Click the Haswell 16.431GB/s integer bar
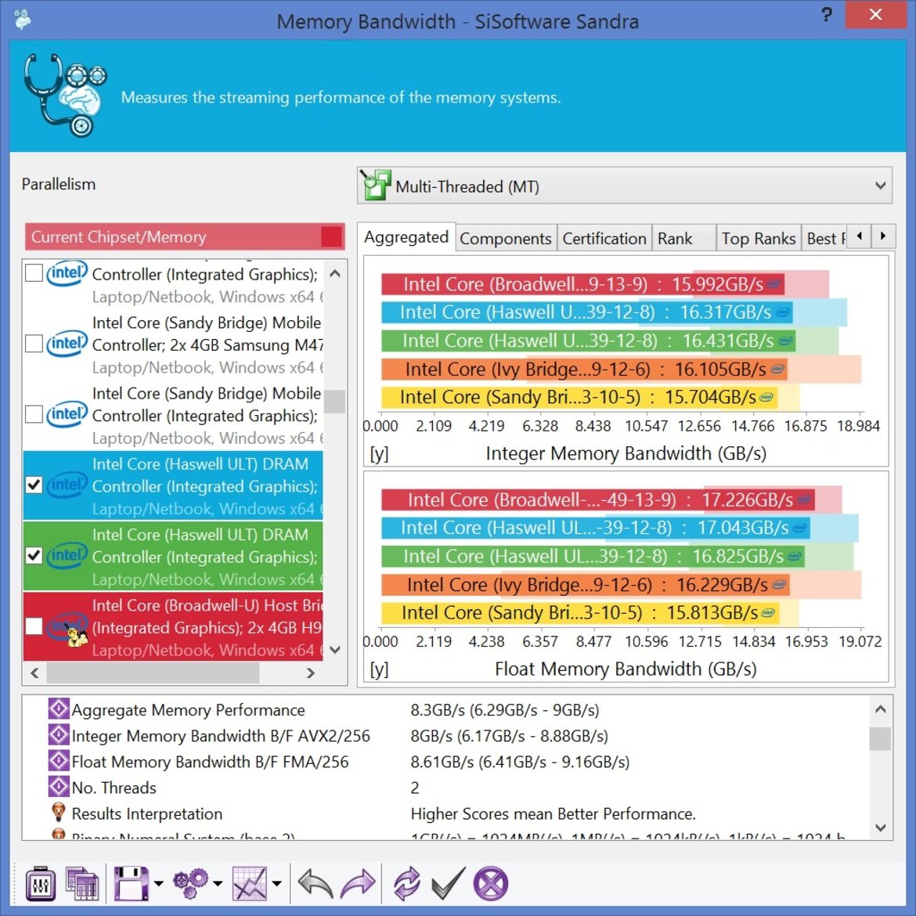This screenshot has height=916, width=916. [588, 341]
